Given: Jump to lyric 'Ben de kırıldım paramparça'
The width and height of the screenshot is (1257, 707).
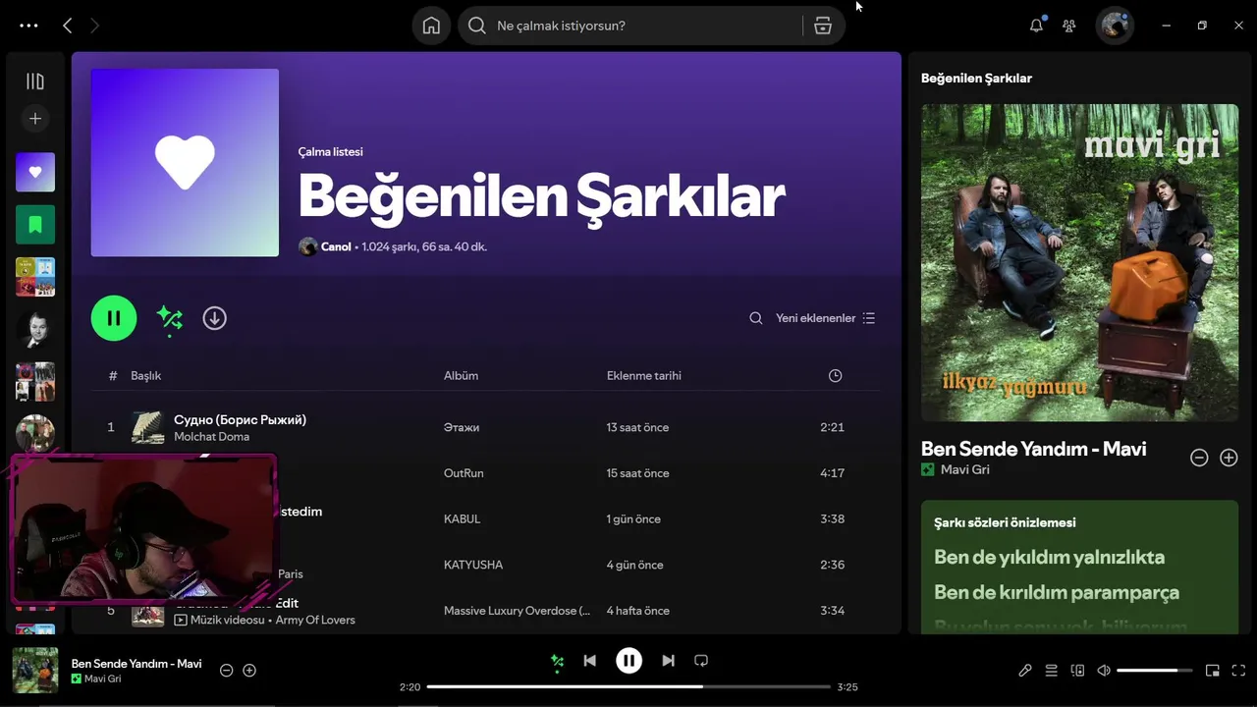Looking at the screenshot, I should click(1057, 592).
